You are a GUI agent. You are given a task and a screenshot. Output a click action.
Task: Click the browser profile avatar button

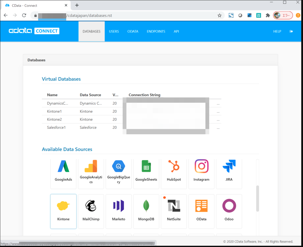283,15
